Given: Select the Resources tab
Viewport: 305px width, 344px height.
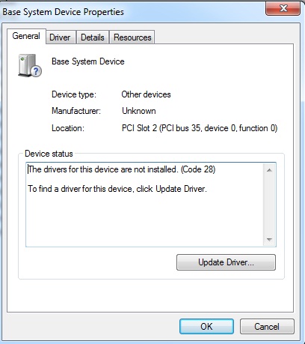Looking at the screenshot, I should 132,37.
